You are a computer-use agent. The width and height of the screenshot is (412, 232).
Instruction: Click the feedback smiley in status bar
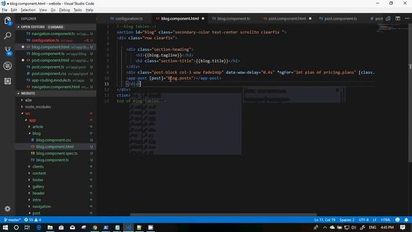click(398, 220)
